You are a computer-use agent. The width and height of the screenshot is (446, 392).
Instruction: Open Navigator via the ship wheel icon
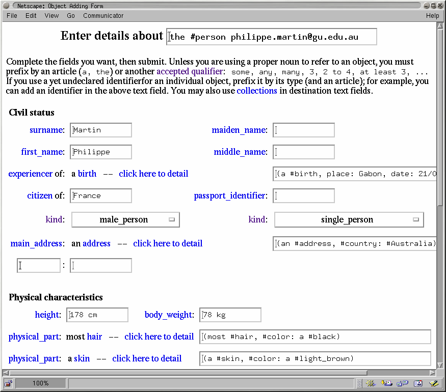pyautogui.click(x=371, y=383)
